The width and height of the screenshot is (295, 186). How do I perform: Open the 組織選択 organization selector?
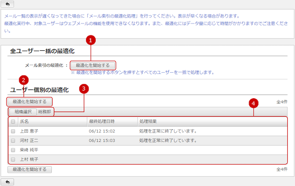pos(23,112)
